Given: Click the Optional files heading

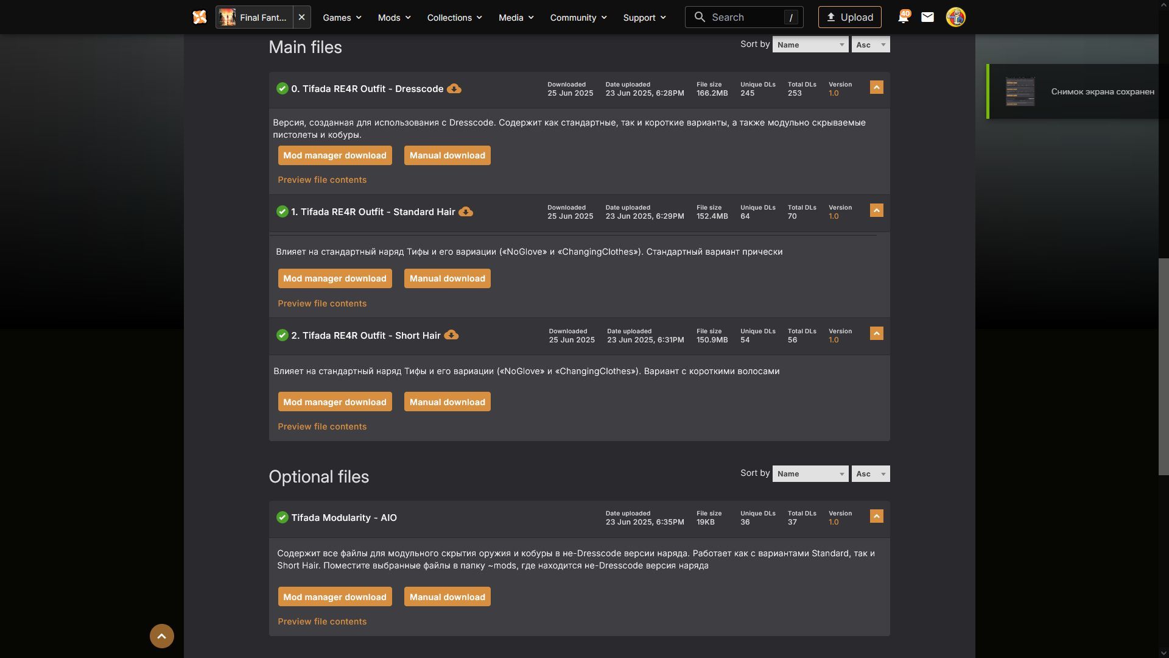Looking at the screenshot, I should (x=319, y=476).
